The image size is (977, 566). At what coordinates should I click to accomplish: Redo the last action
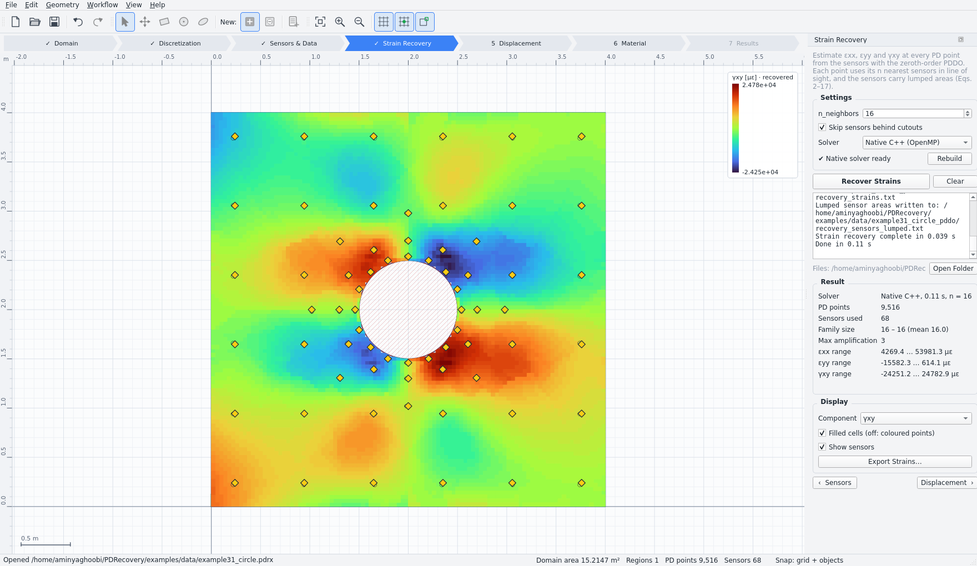point(98,22)
